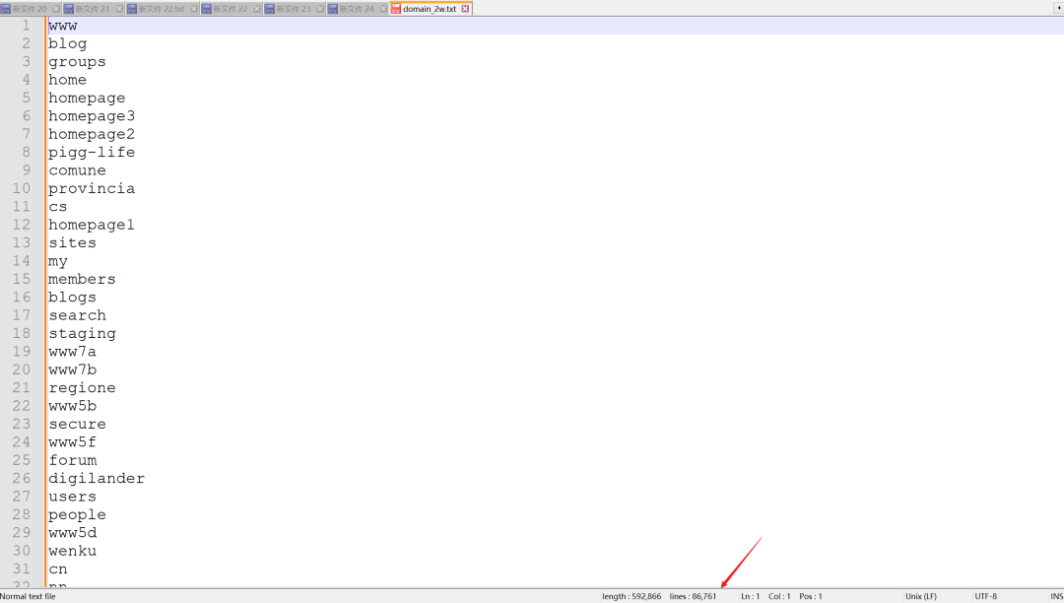Click line number 15 in the margin

[22, 279]
